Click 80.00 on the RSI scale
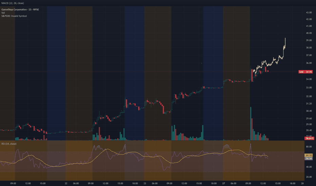The image size is (316, 186). point(309,146)
